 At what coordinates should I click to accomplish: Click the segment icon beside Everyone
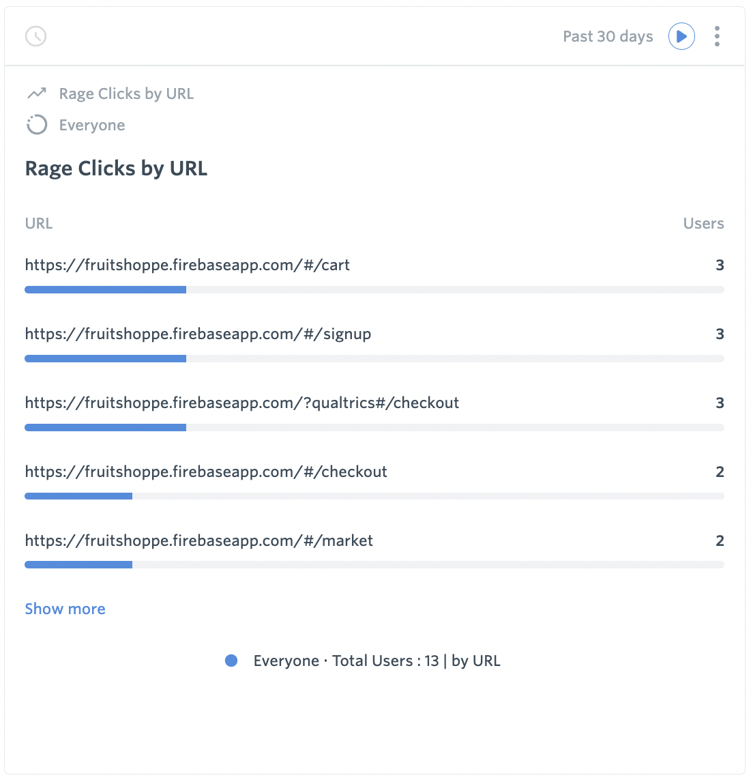[x=36, y=124]
